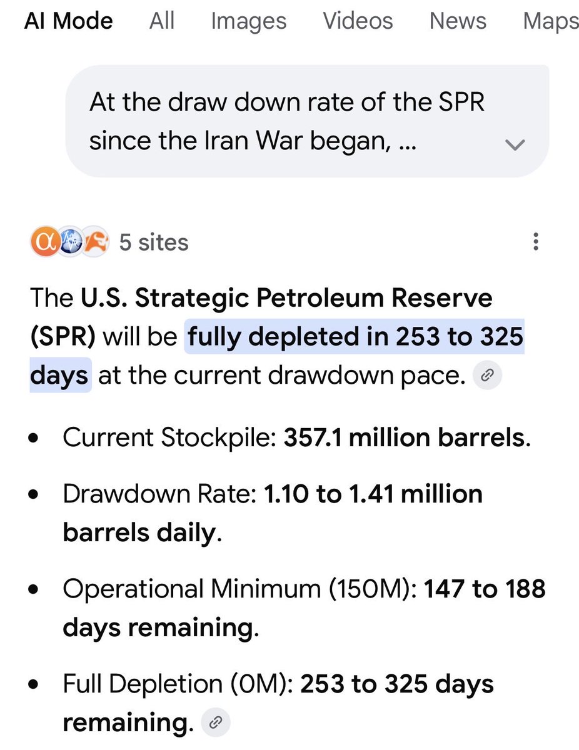Open the Videos tab
Screen dimensions: 579x750
click(x=358, y=21)
